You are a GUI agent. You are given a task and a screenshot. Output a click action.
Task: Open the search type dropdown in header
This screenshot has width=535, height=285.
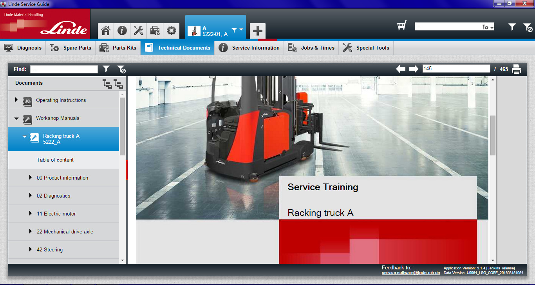pyautogui.click(x=488, y=27)
